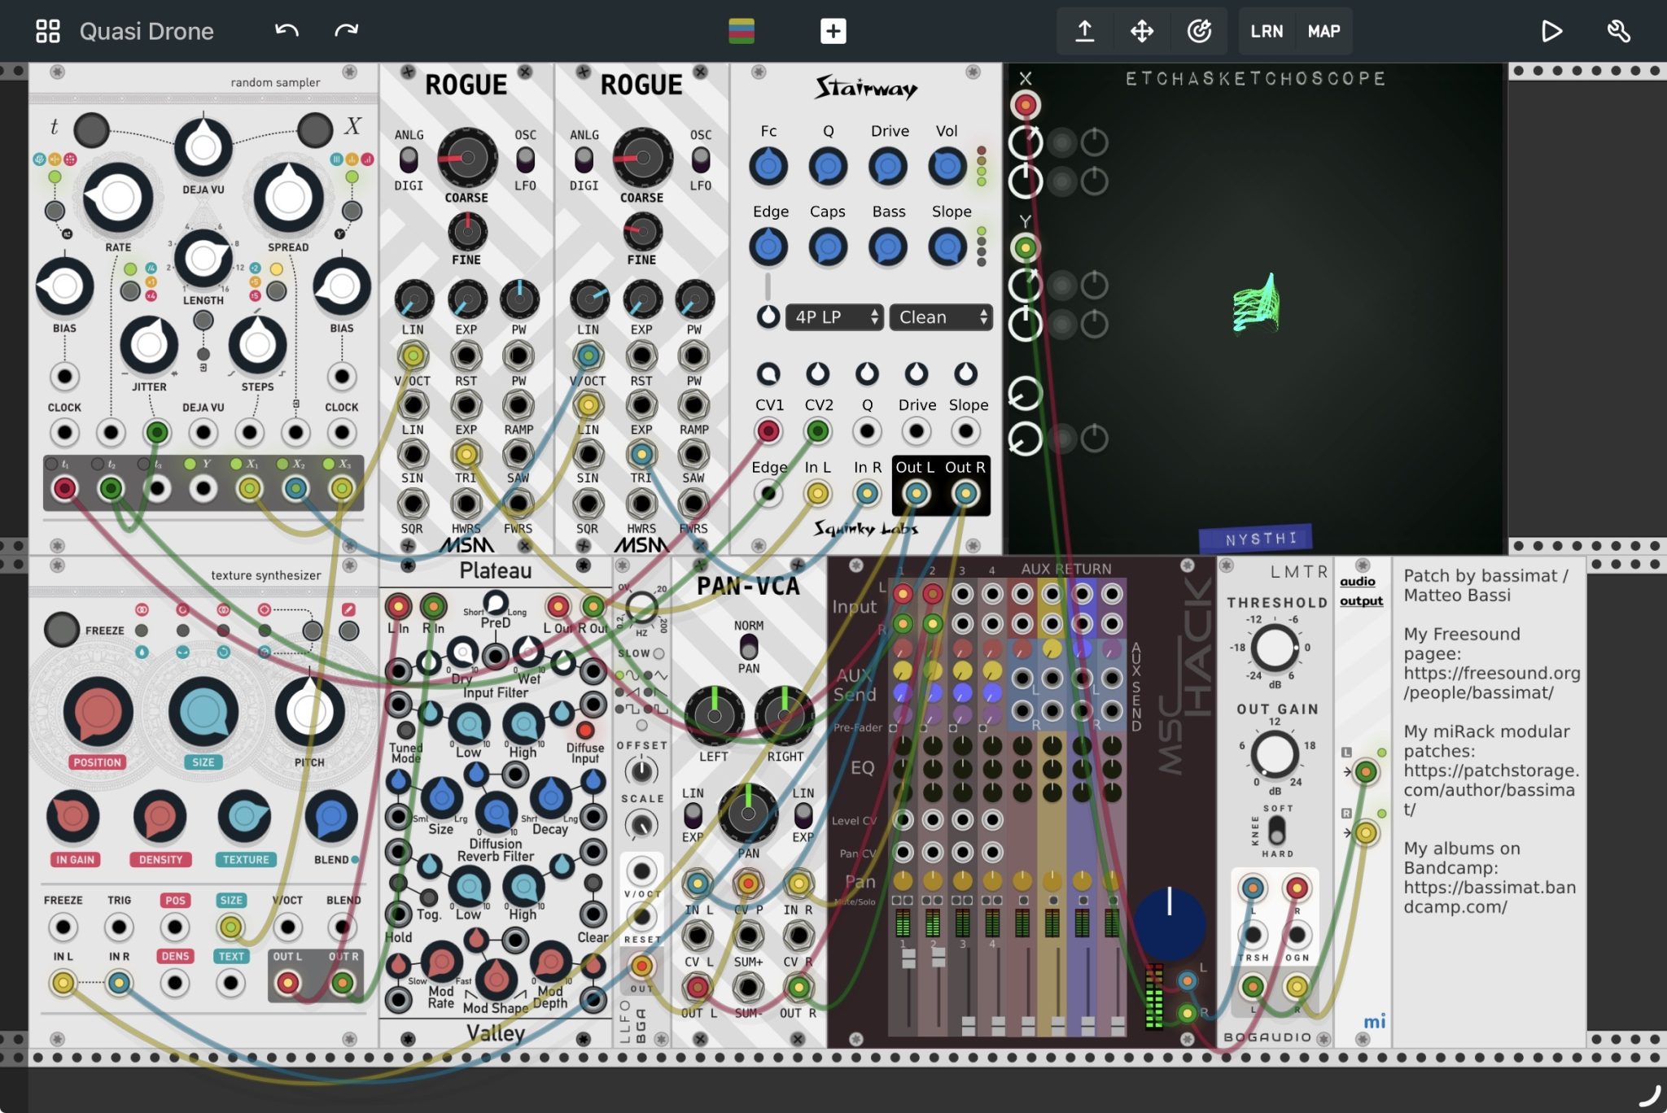Toggle the SOFT/HARD knee switch on LMTR
1667x1113 pixels.
pos(1276,831)
